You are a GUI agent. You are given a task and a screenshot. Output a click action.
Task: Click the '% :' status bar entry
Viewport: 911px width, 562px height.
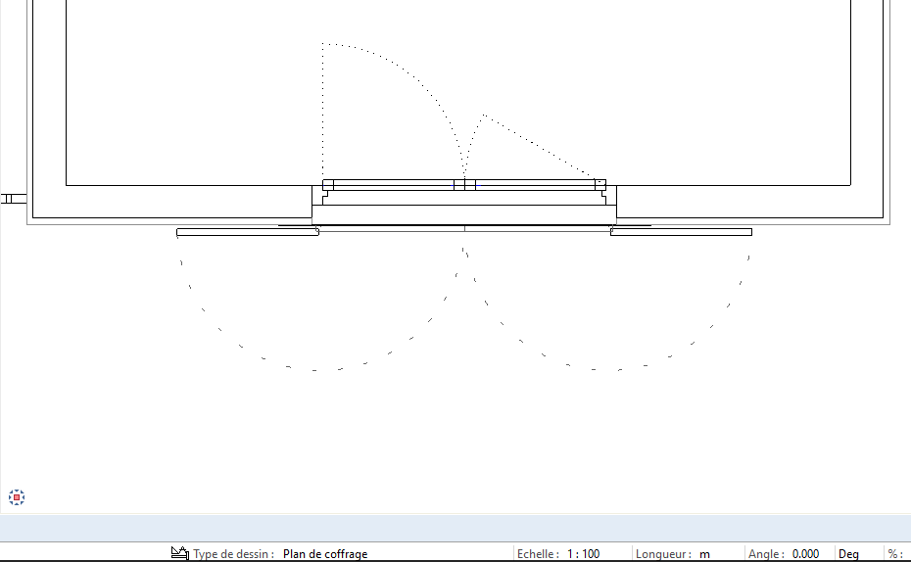click(x=895, y=554)
